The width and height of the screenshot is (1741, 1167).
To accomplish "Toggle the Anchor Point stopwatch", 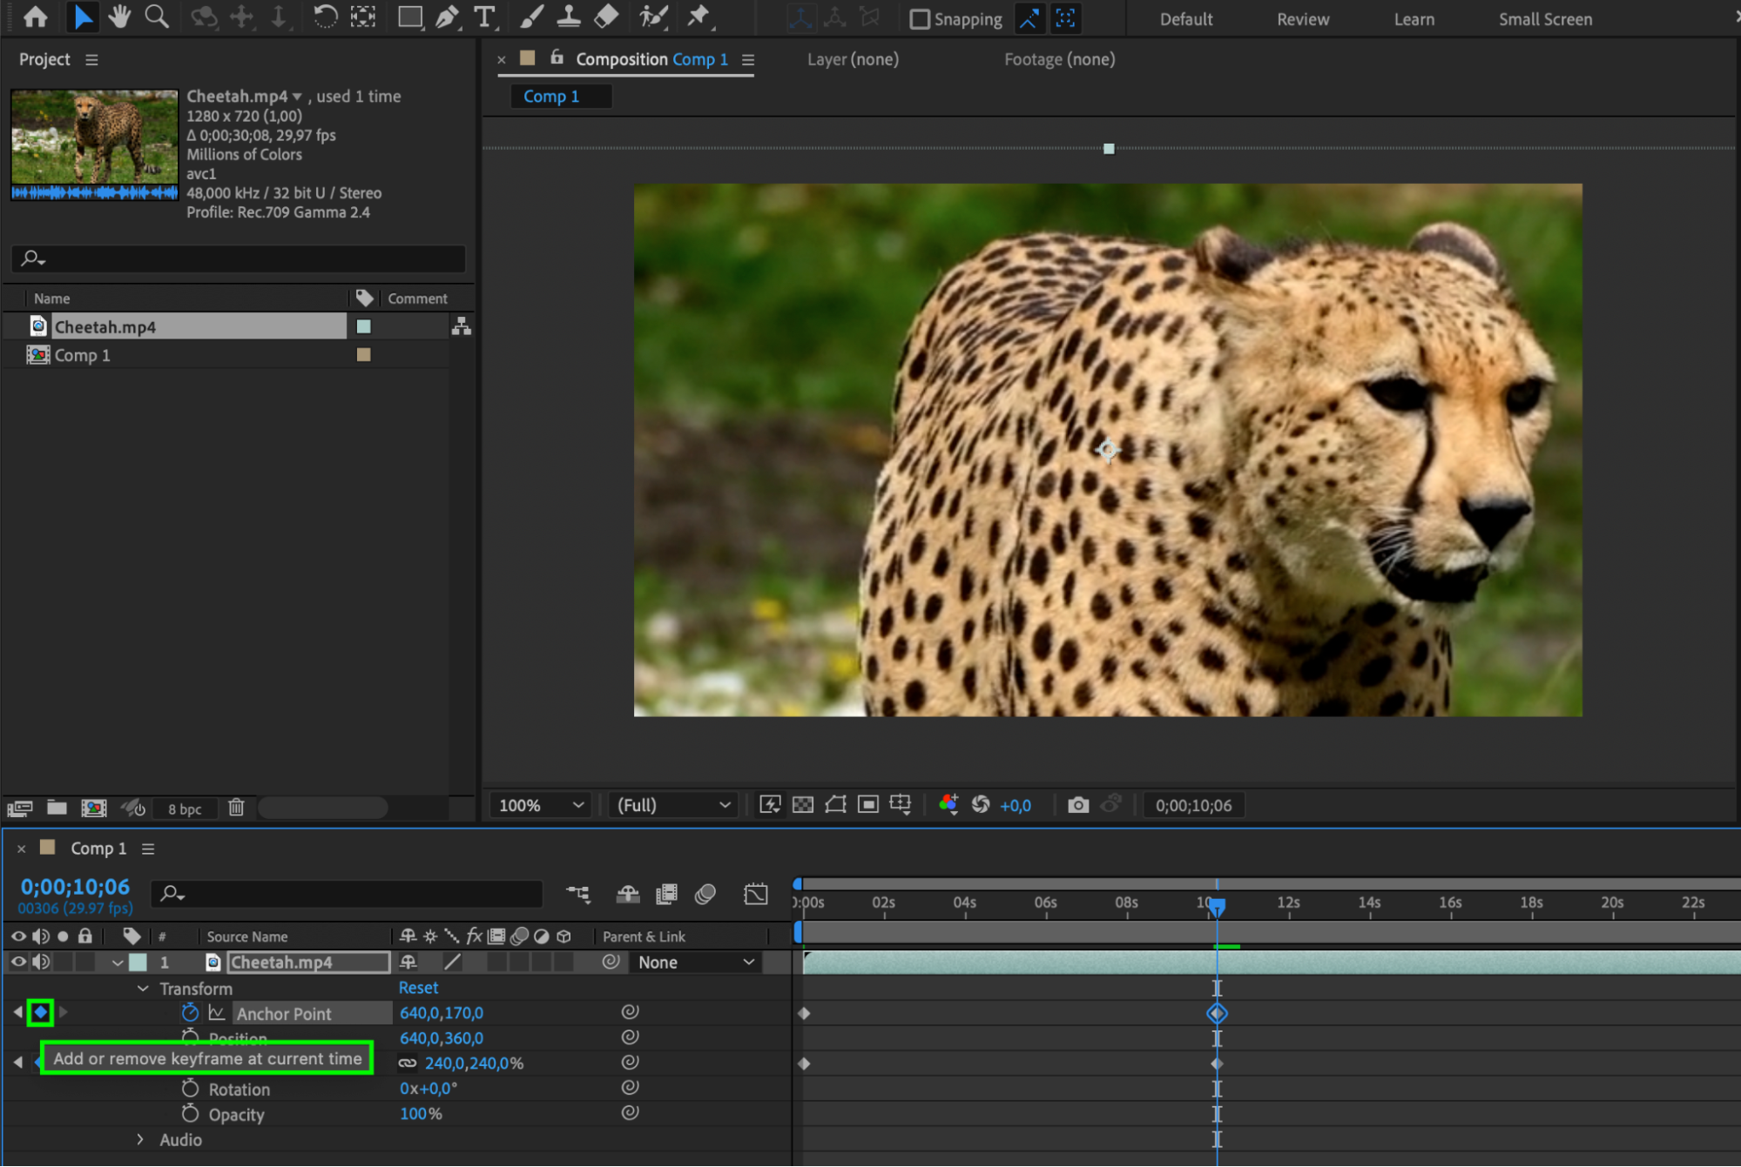I will 190,1013.
